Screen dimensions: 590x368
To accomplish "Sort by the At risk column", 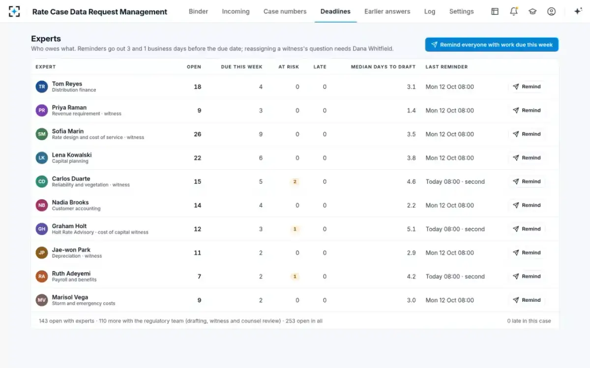I will click(289, 67).
